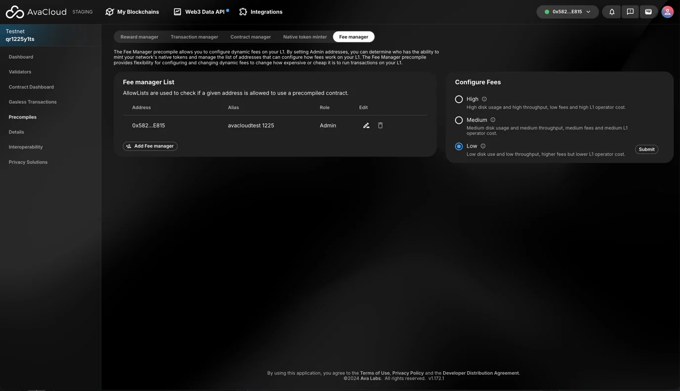The image size is (680, 391).
Task: Go to Dashboard in the sidebar
Action: (21, 57)
